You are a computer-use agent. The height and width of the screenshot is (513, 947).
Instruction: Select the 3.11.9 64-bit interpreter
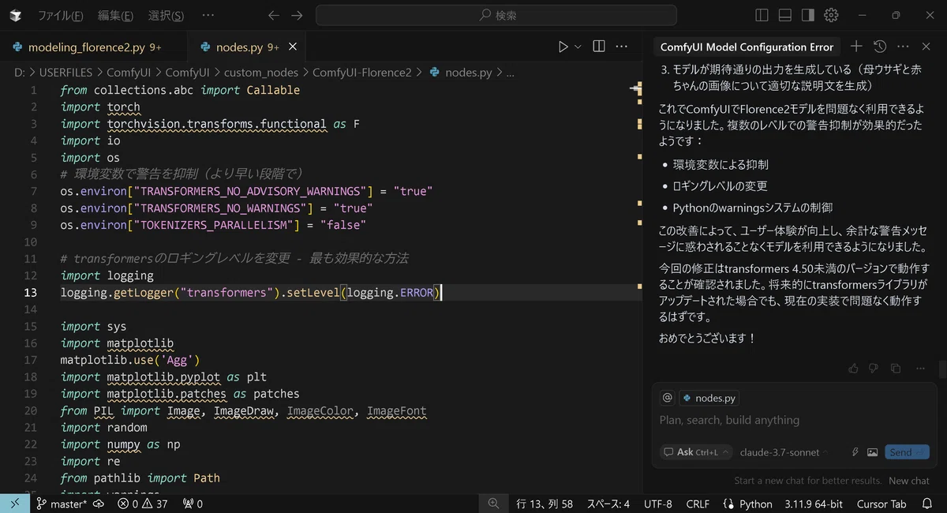[814, 504]
